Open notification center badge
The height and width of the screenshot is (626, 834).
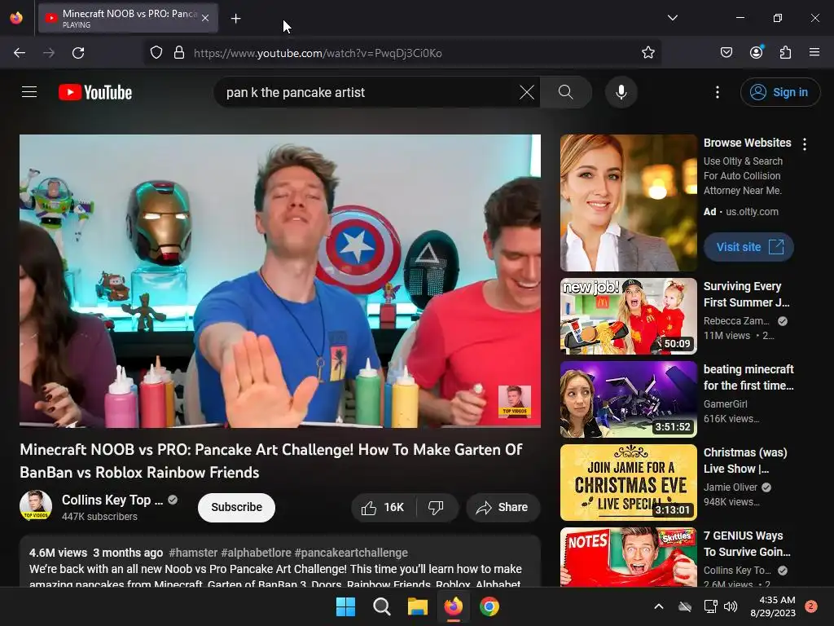[811, 606]
